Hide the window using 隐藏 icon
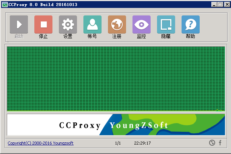Screen dimensions: 231x154 click(x=166, y=25)
